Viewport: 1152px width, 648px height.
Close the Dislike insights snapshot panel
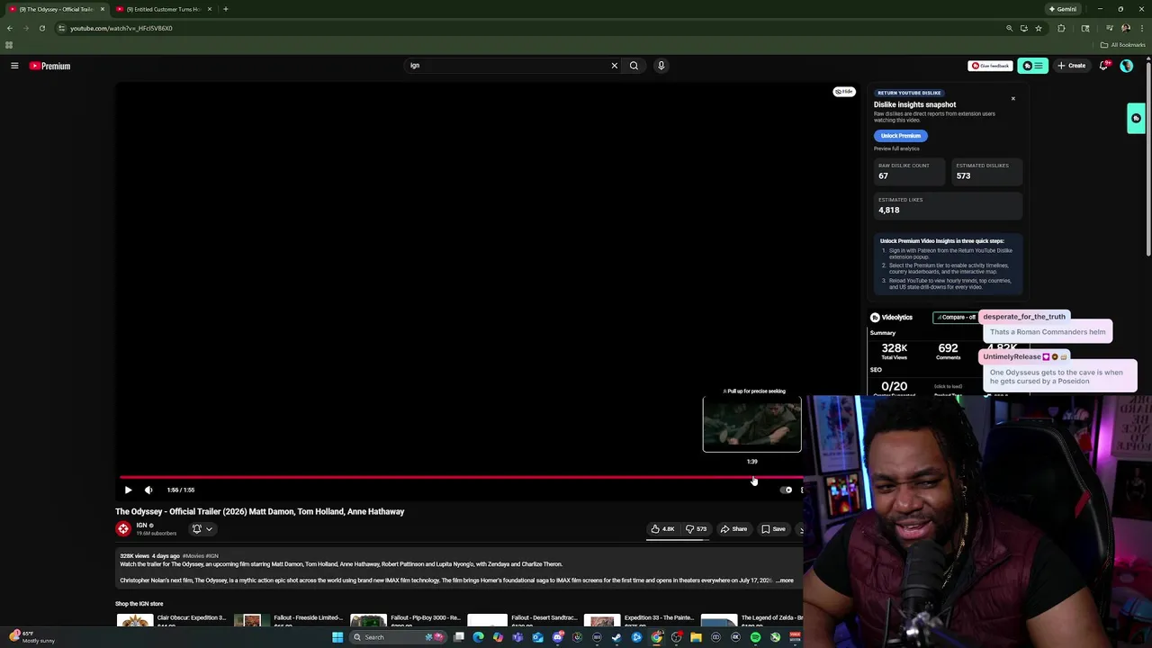click(x=1012, y=99)
